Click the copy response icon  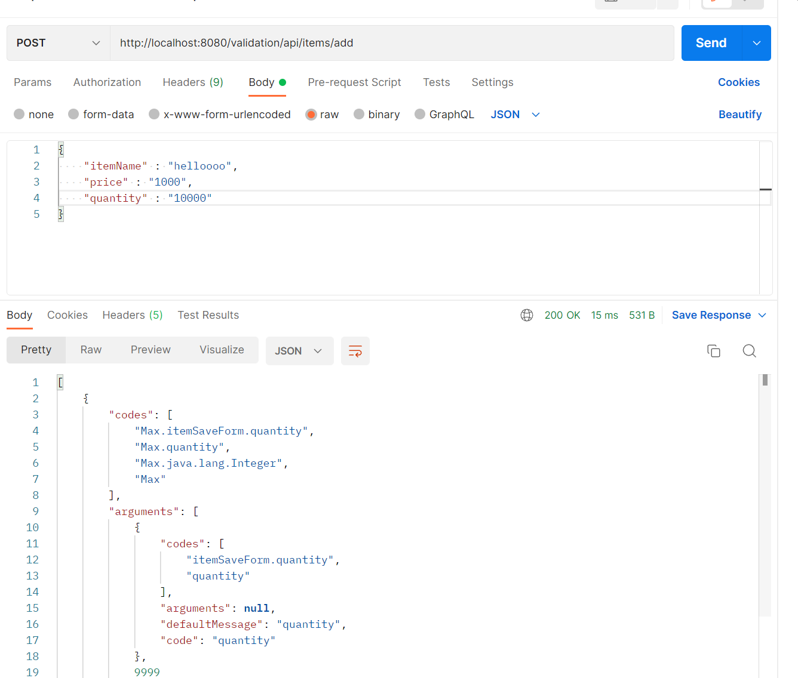[x=714, y=351]
